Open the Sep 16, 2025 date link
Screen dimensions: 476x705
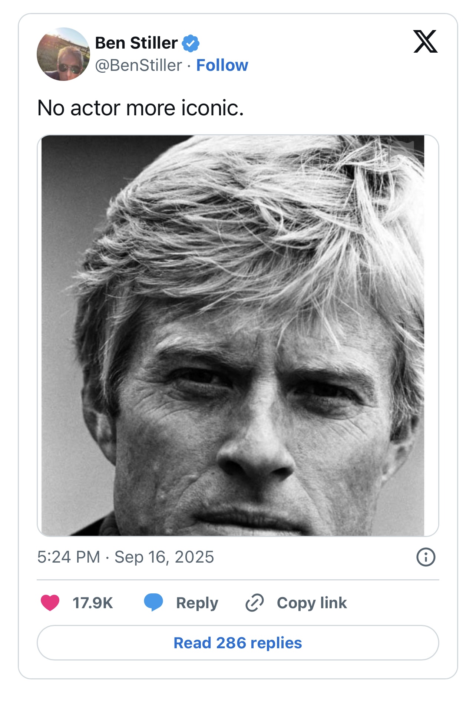164,557
